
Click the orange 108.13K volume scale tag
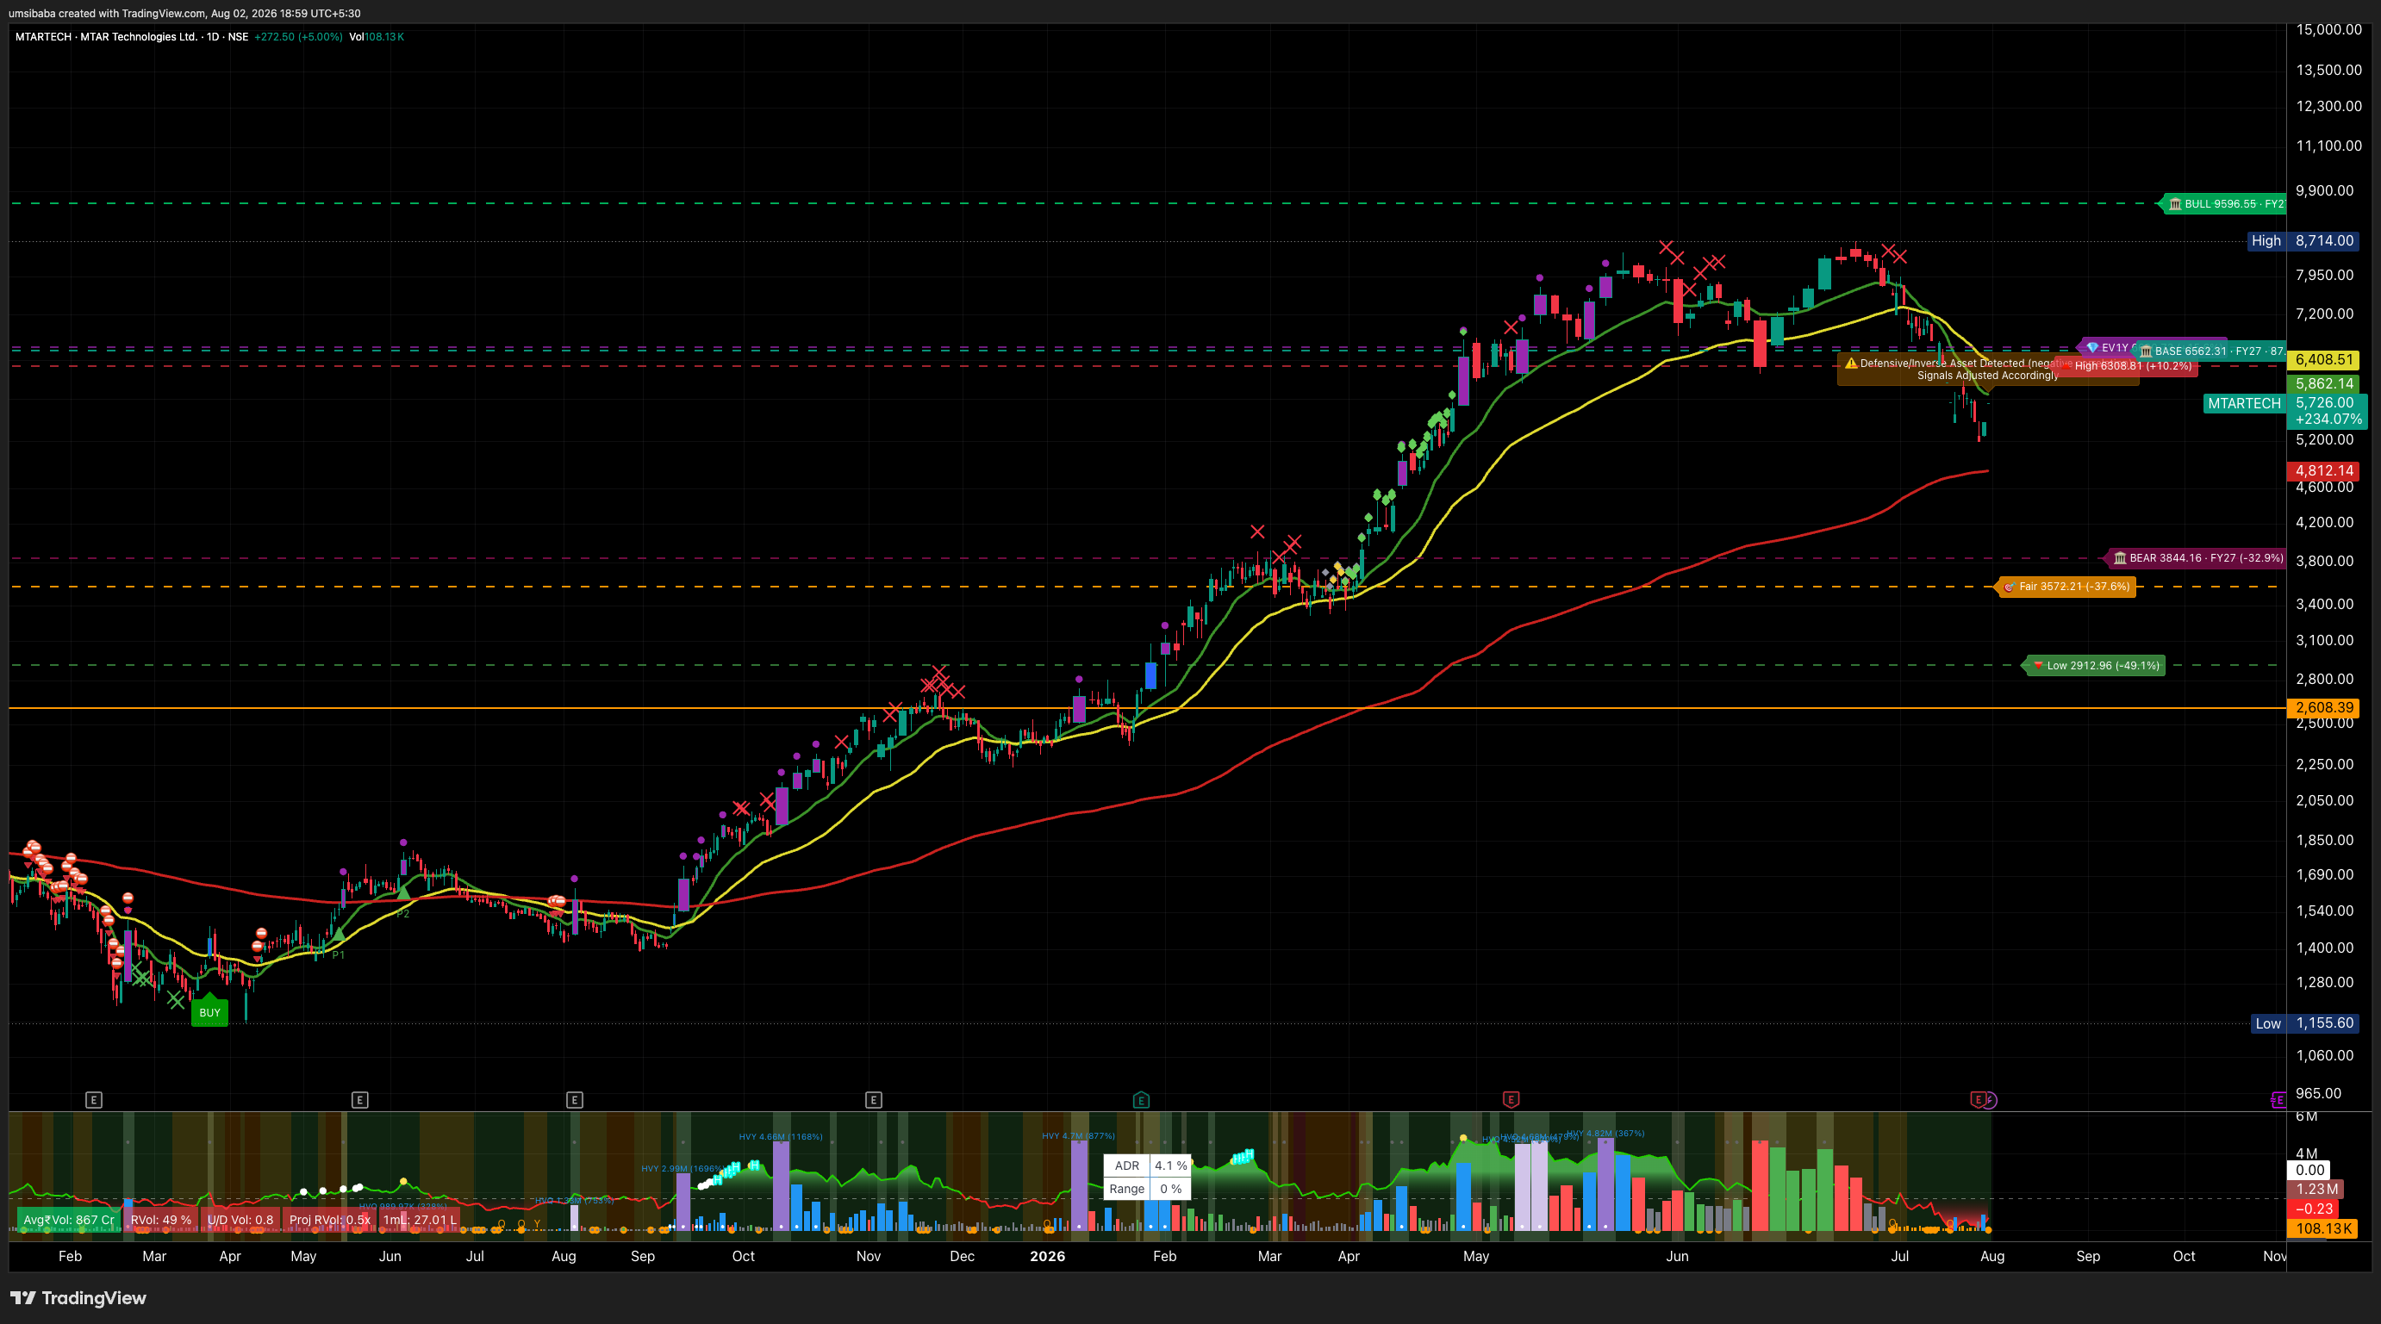pos(2322,1229)
